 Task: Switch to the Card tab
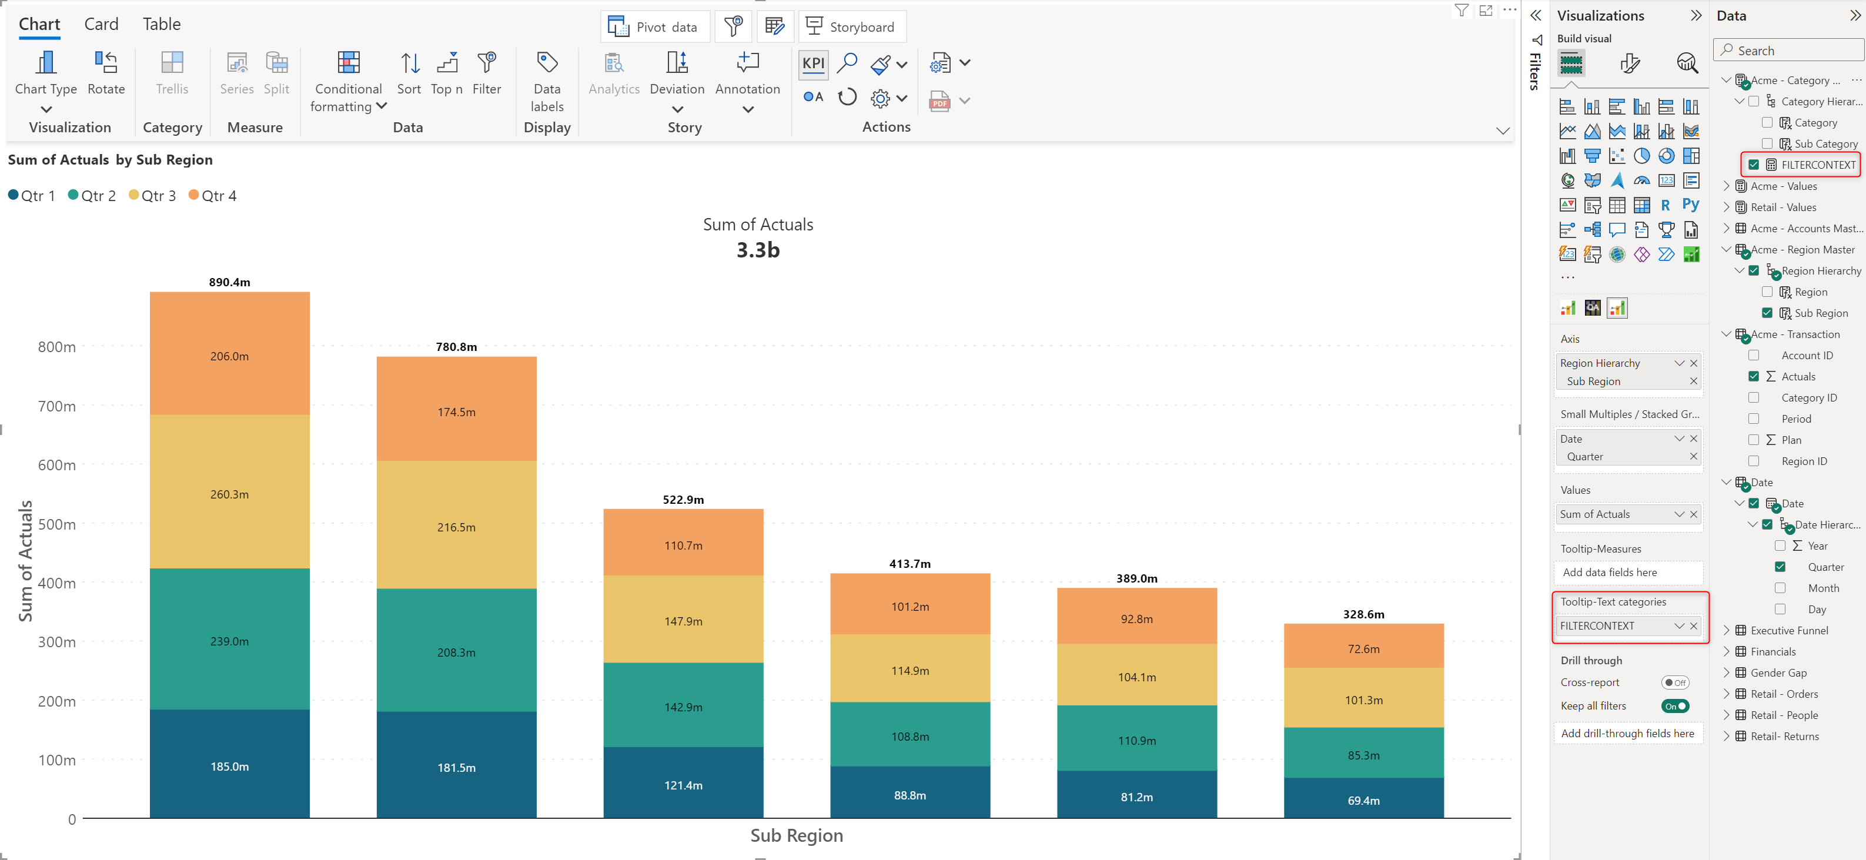(x=101, y=25)
